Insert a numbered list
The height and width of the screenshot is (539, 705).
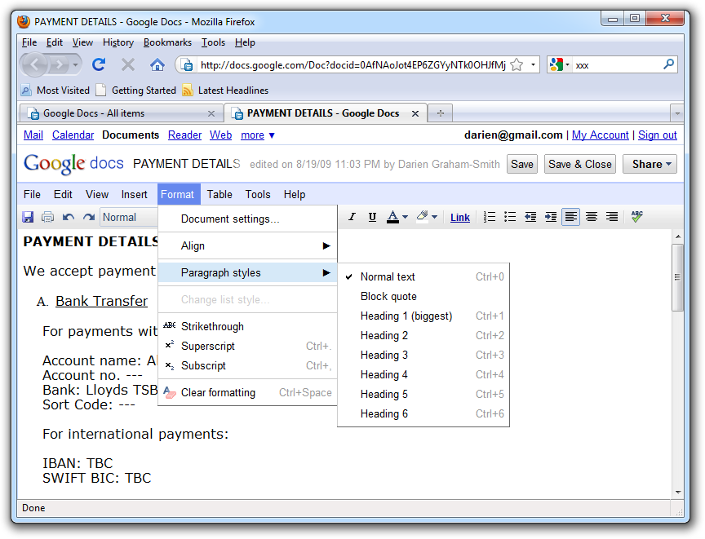(x=490, y=217)
